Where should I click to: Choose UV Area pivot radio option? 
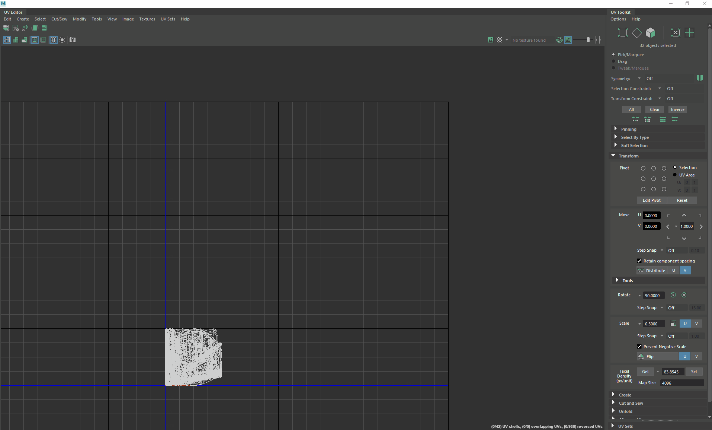pos(675,175)
